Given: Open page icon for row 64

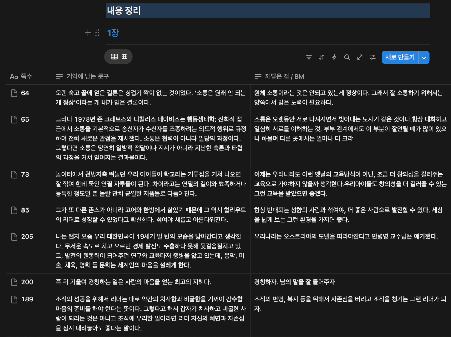Looking at the screenshot, I should [x=14, y=93].
